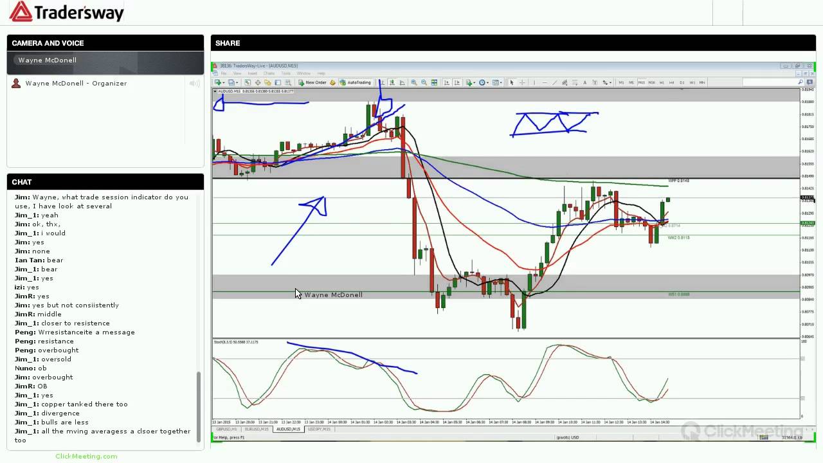
Task: Switch the chart to H1 timeframe
Action: 662,82
